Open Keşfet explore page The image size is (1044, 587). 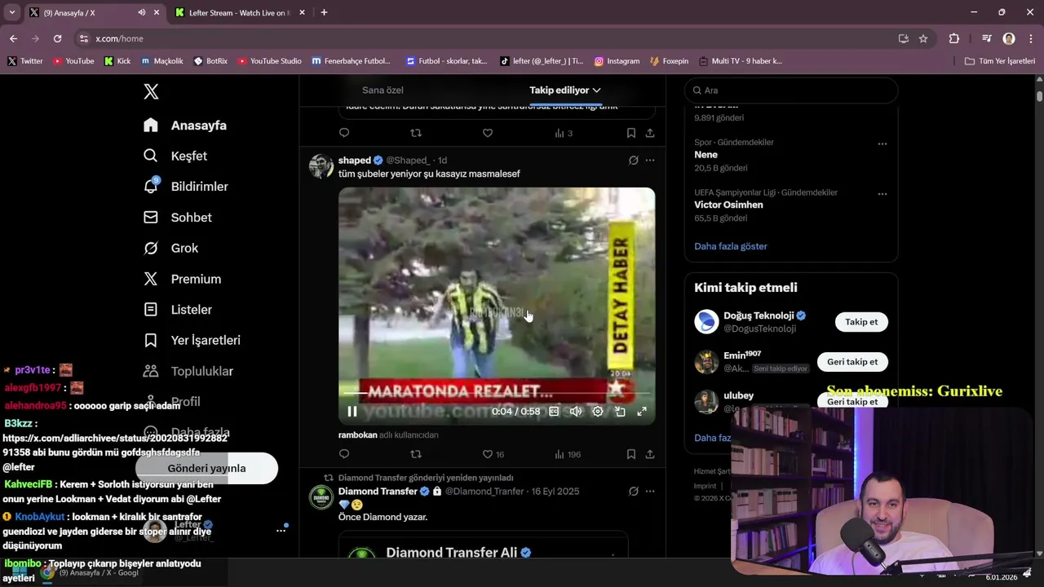pyautogui.click(x=175, y=156)
